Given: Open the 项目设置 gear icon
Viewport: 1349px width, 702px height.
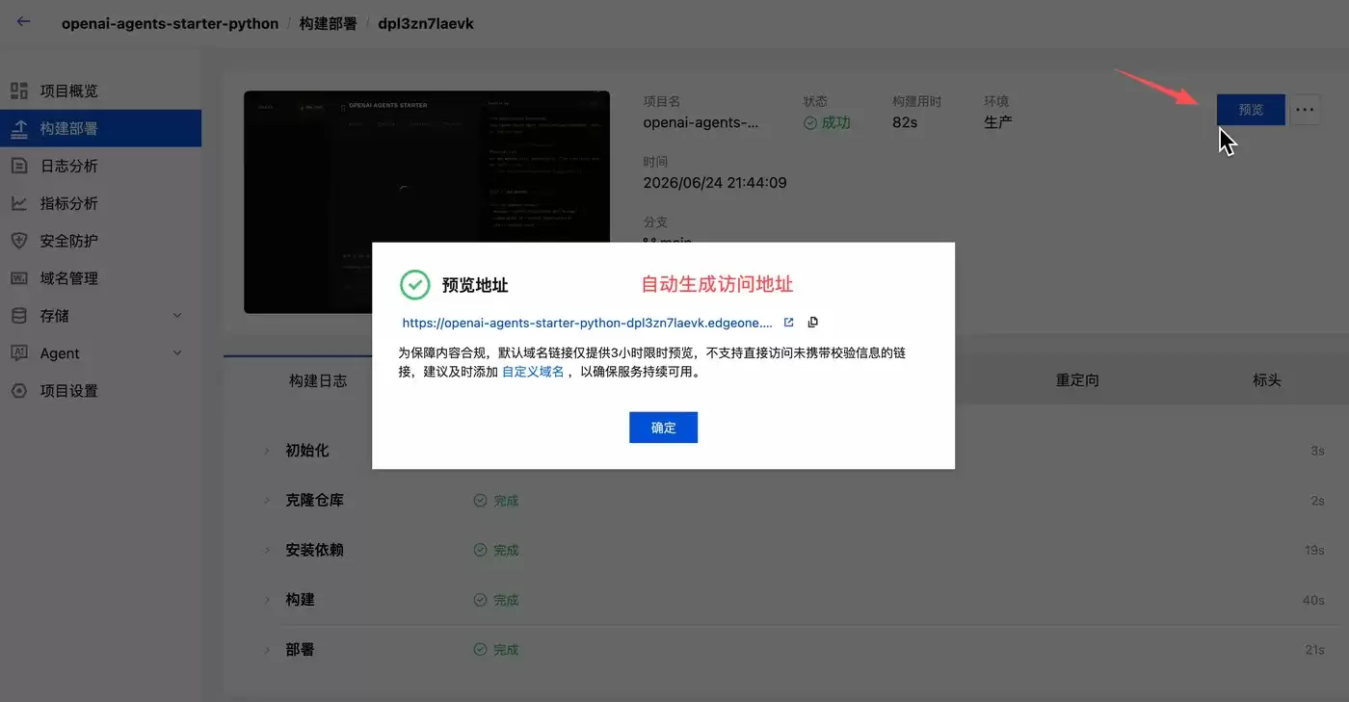Looking at the screenshot, I should click(19, 391).
